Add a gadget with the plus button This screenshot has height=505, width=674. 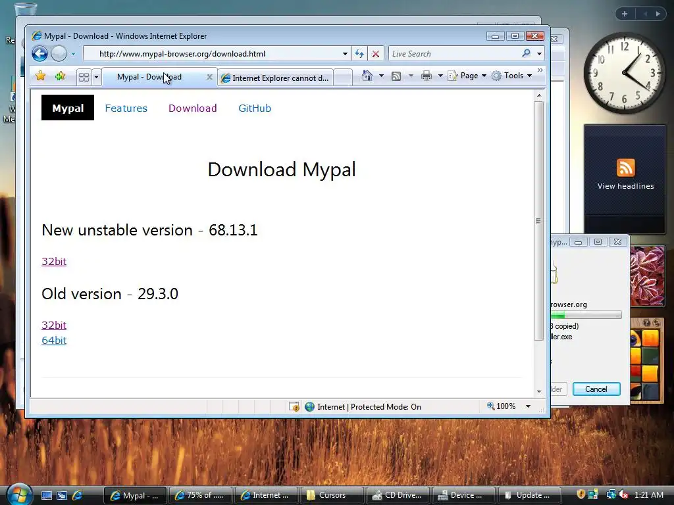(625, 14)
